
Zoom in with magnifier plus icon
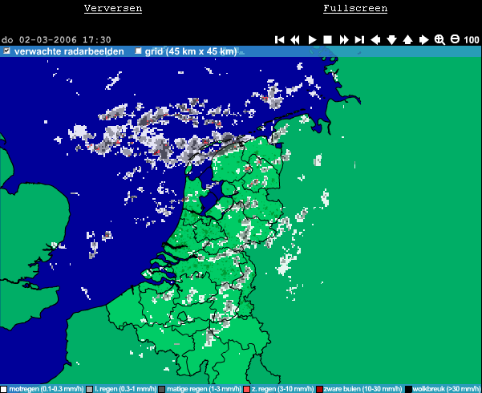[x=439, y=39]
